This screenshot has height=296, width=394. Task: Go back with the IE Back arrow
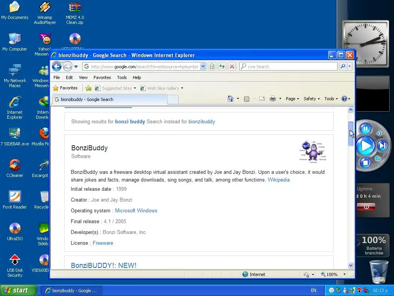[x=57, y=66]
